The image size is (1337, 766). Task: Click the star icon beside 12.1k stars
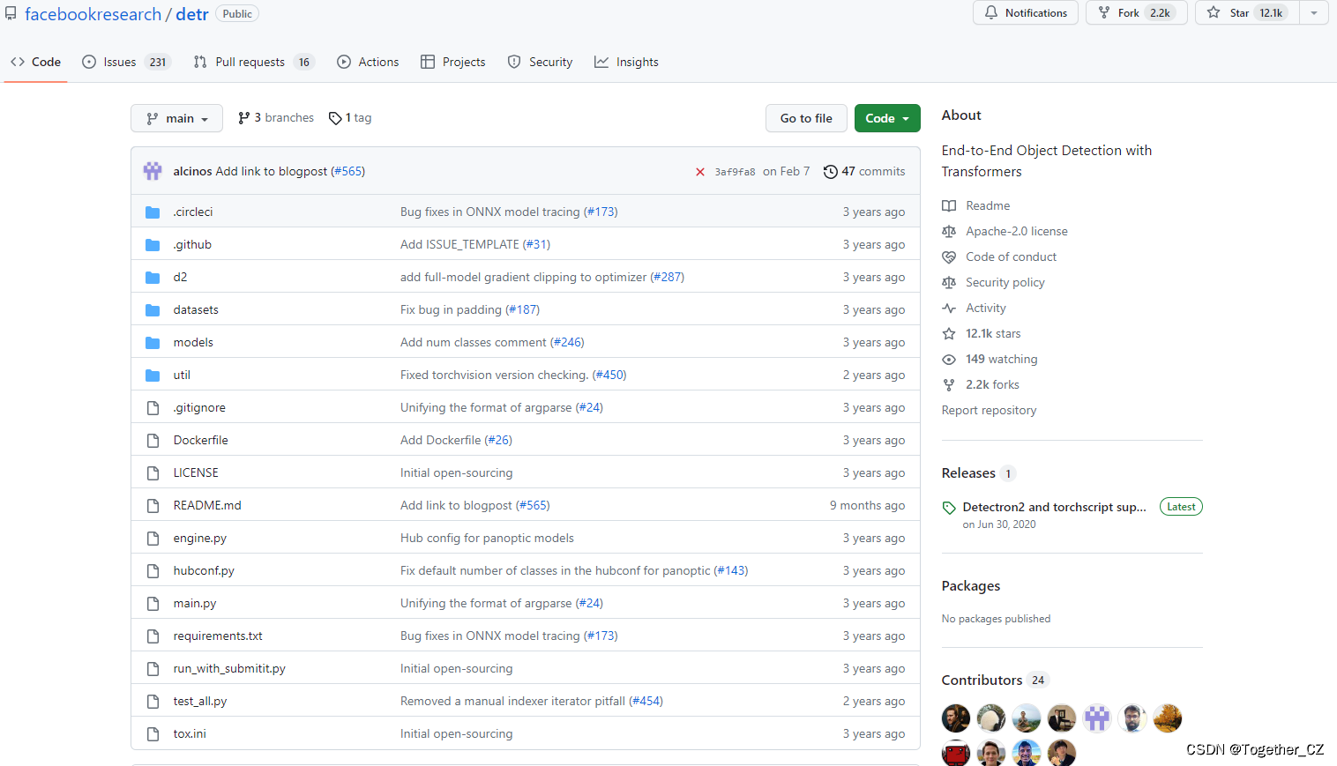pyautogui.click(x=949, y=333)
